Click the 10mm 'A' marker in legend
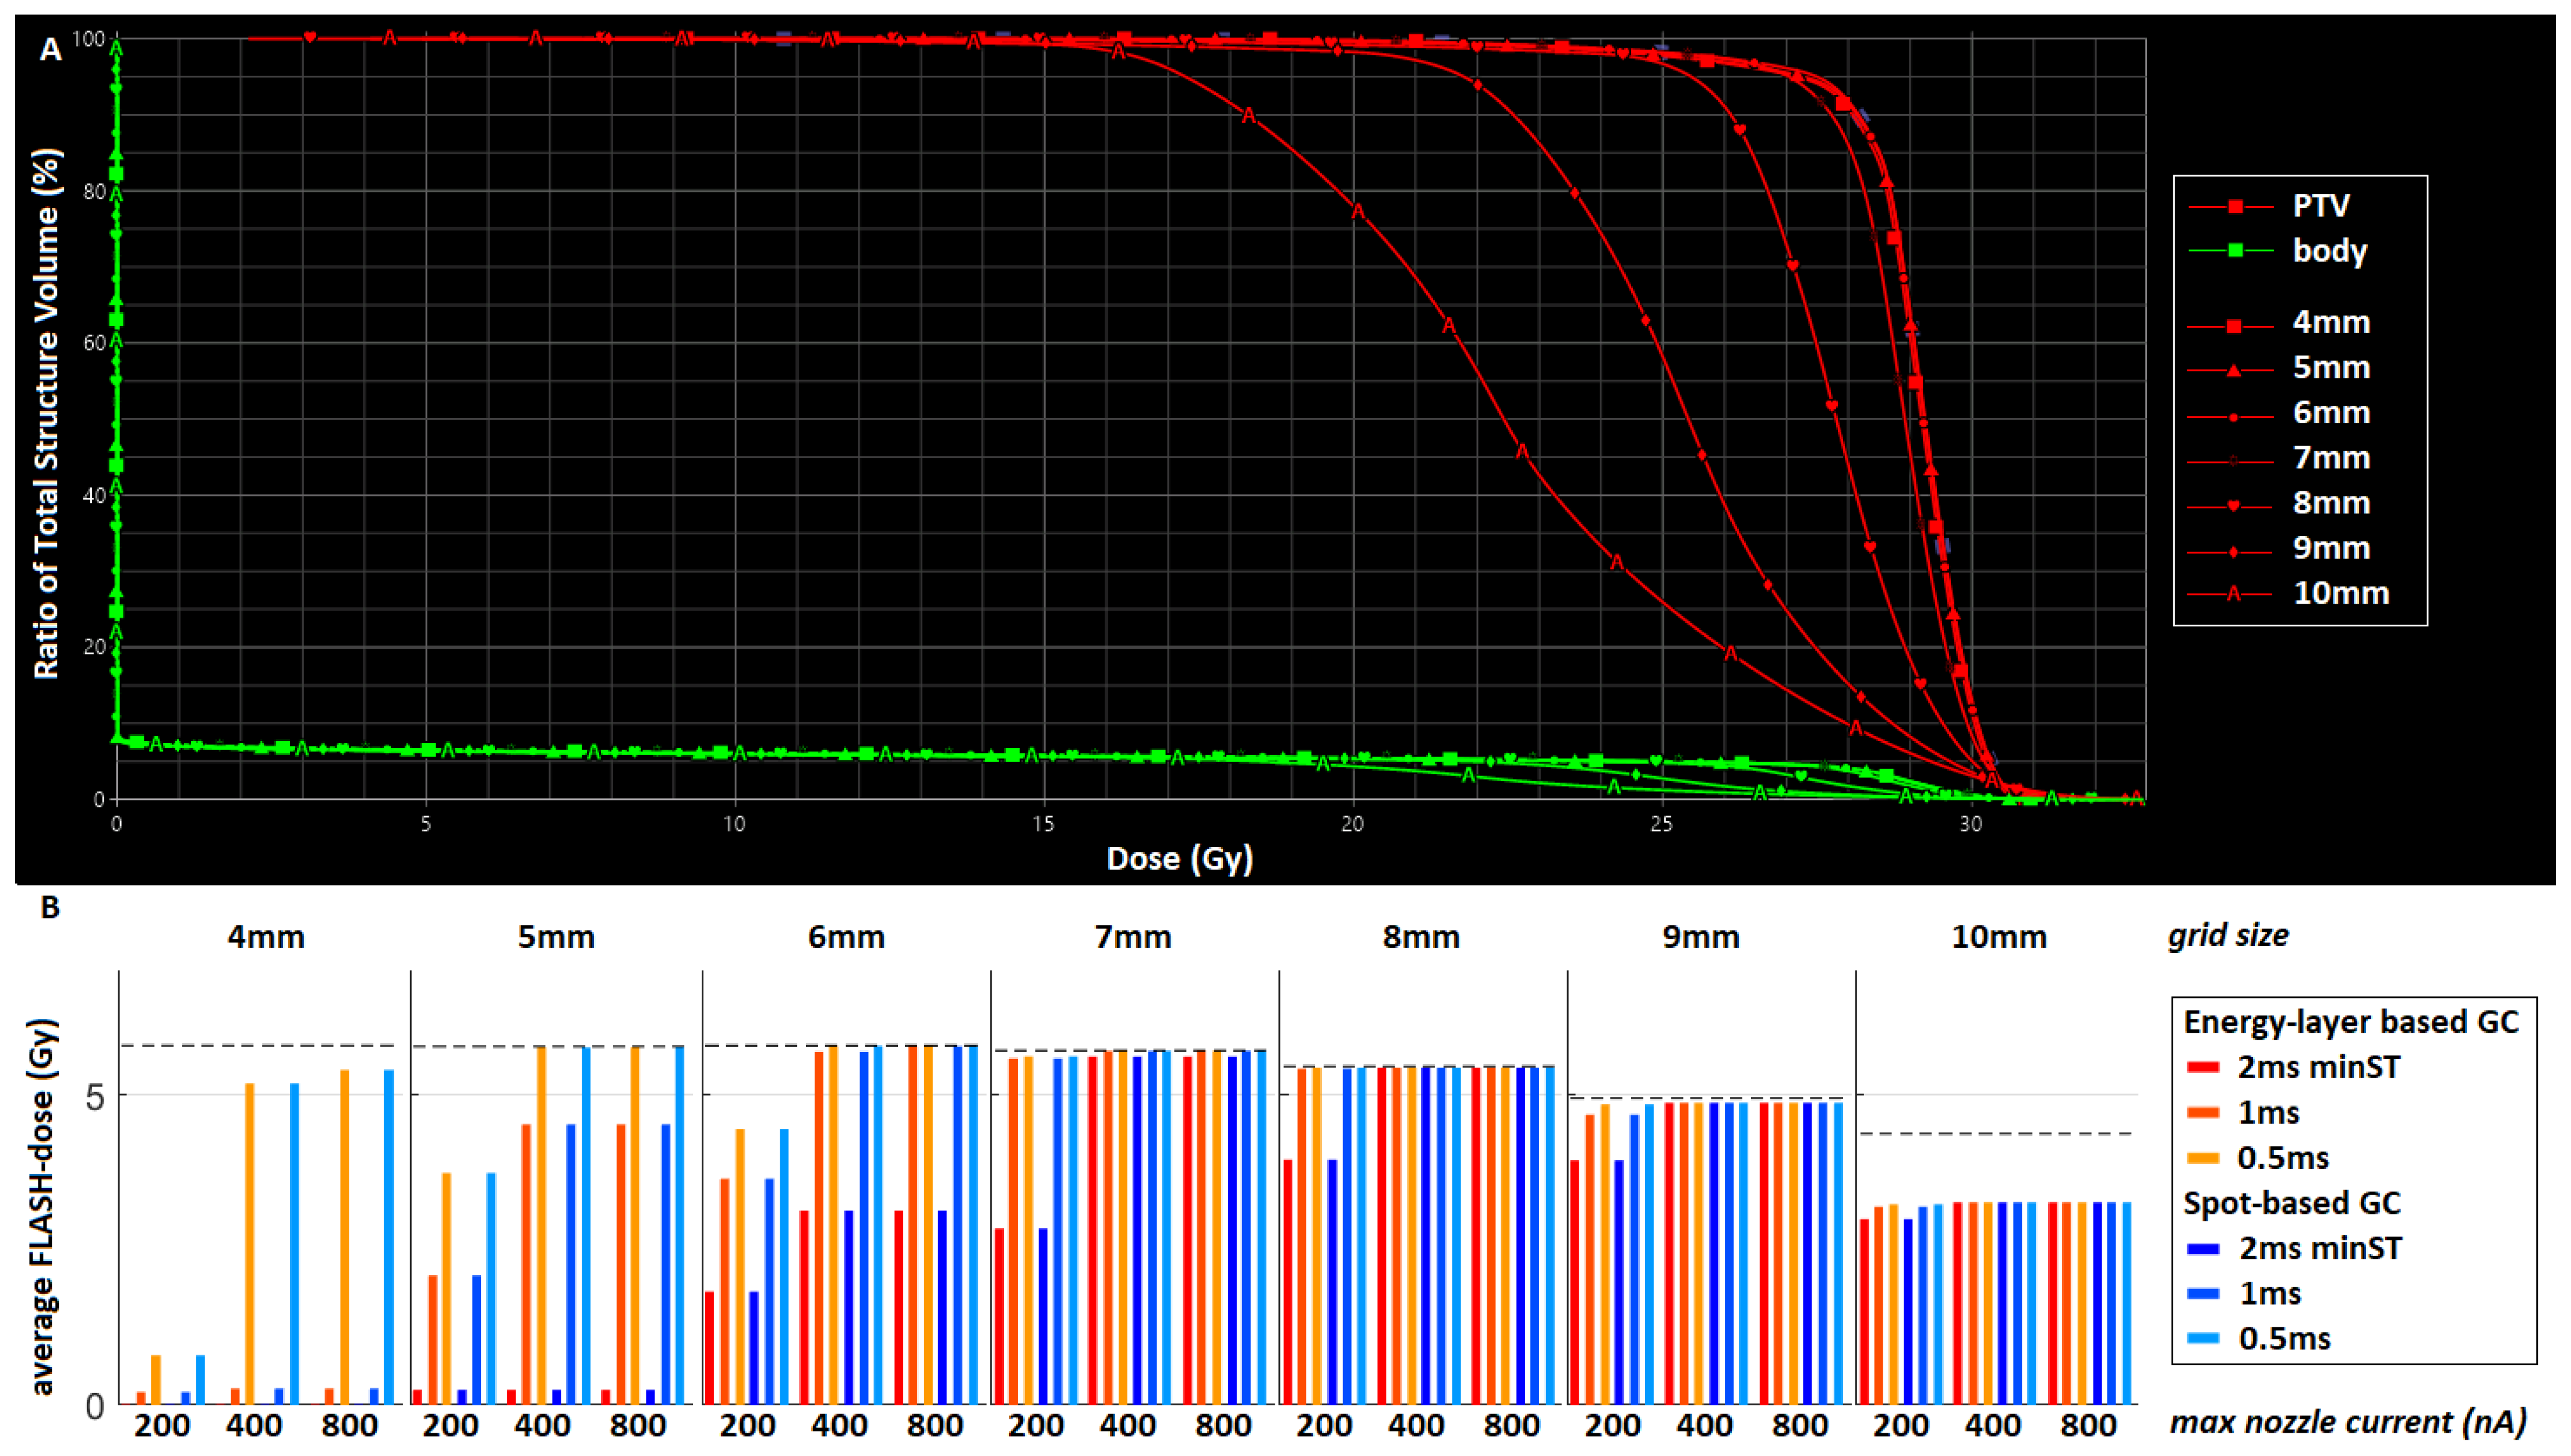 (2233, 594)
